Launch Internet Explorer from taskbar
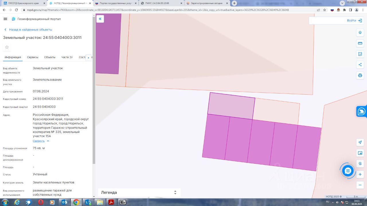 point(17,202)
